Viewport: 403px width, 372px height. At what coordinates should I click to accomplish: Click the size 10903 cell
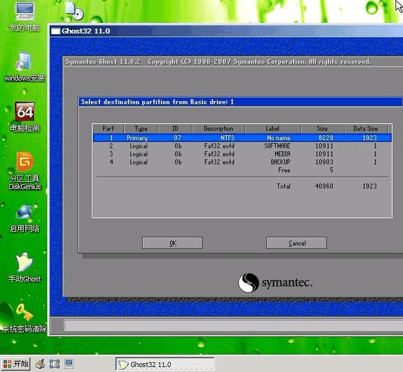pyautogui.click(x=324, y=162)
